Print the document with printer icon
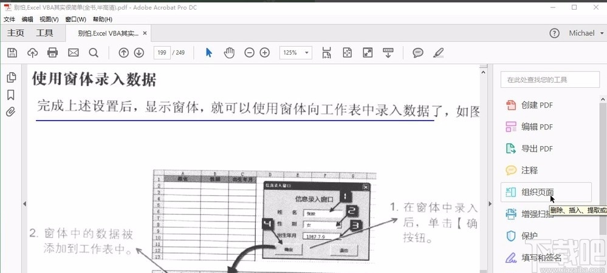Viewport: 607px width, 273px height. point(53,53)
